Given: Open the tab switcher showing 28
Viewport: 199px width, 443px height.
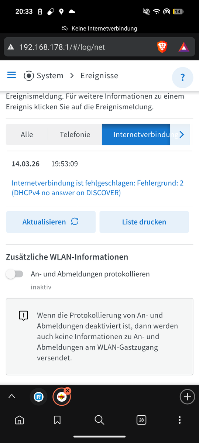Looking at the screenshot, I should pyautogui.click(x=141, y=420).
